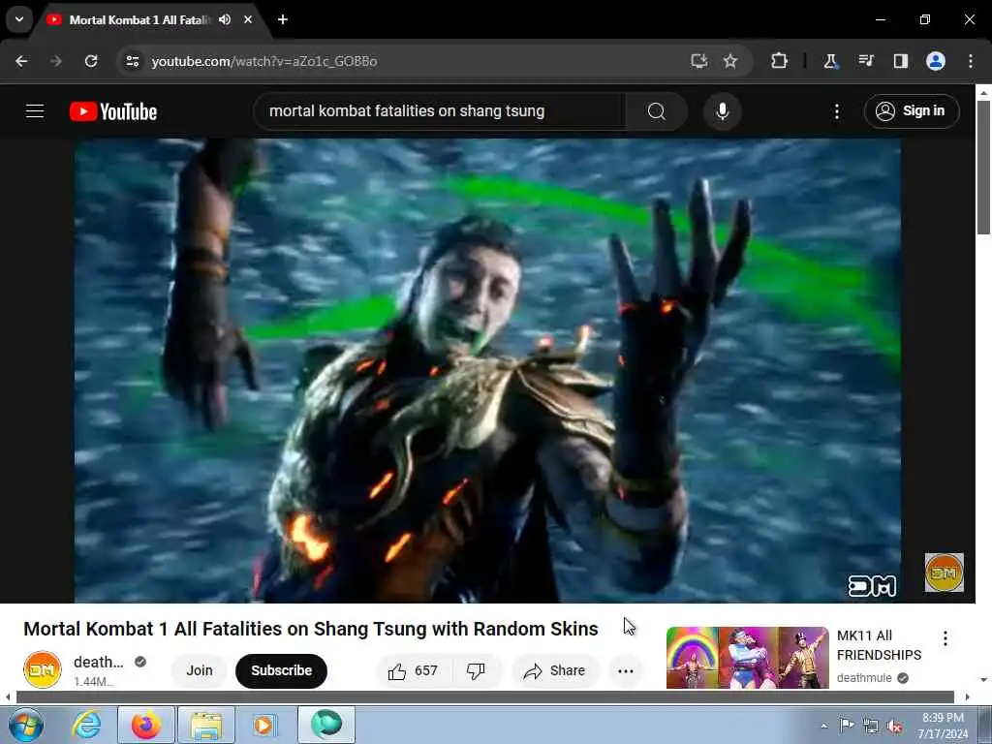Open MK11 All FRIENDSHIPS thumbnail
The image size is (992, 744).
[747, 658]
